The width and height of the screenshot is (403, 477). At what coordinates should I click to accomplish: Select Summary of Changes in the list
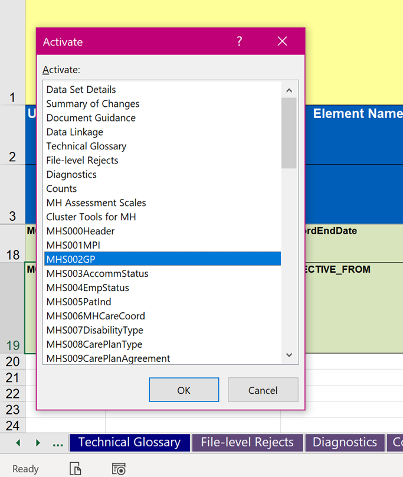(x=162, y=104)
